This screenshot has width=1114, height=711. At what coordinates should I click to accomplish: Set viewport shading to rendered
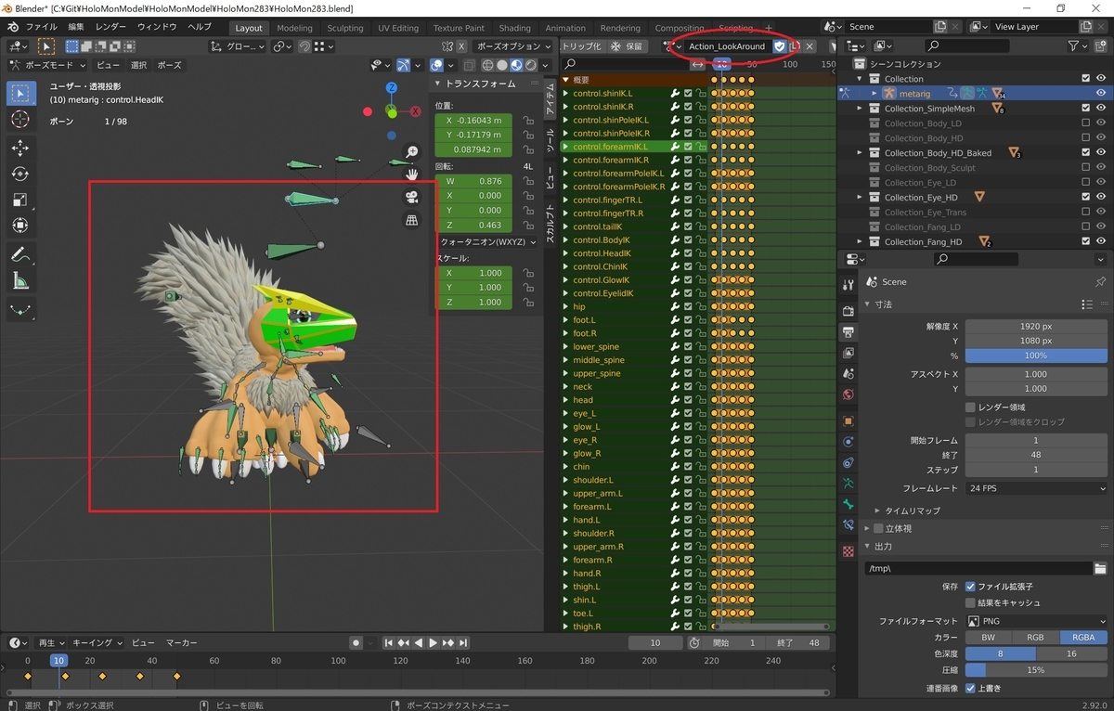[x=530, y=65]
